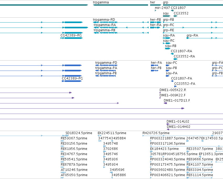
Task: Select the grp gene label
Action: [x=166, y=2]
